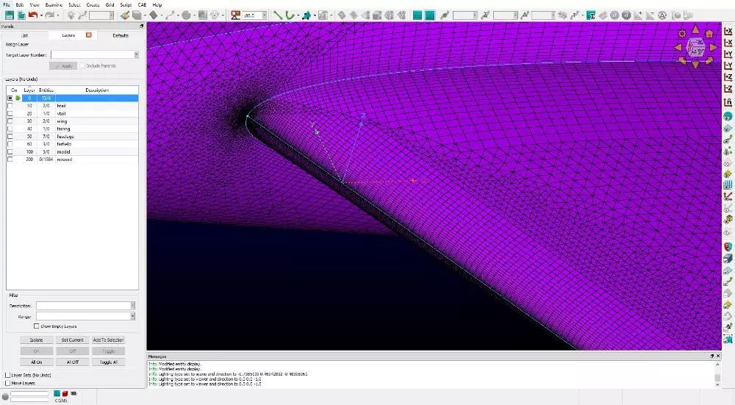The image size is (735, 405).
Task: Switch to the Defaults tab
Action: [x=120, y=35]
